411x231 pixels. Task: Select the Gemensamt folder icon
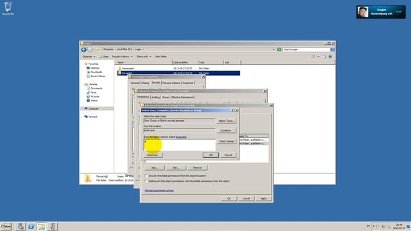click(120, 69)
